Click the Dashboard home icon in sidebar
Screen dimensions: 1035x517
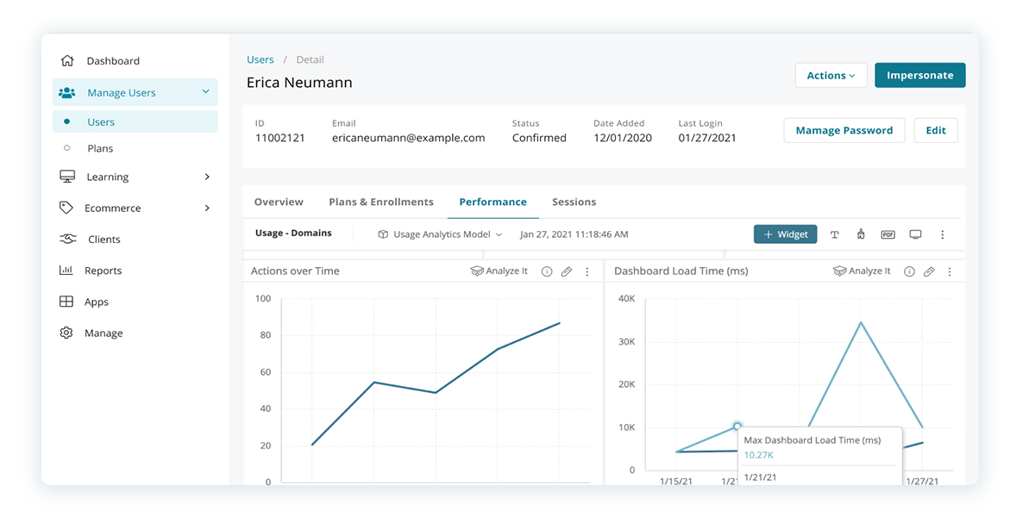[x=67, y=61]
